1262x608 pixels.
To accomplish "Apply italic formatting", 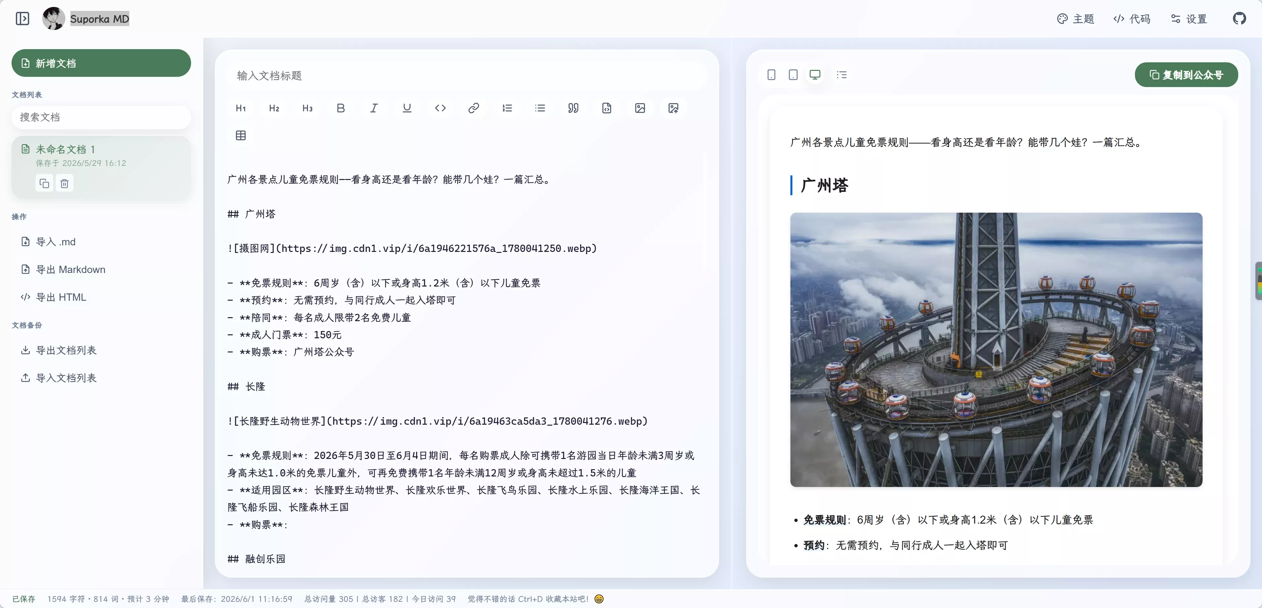I will click(x=374, y=108).
